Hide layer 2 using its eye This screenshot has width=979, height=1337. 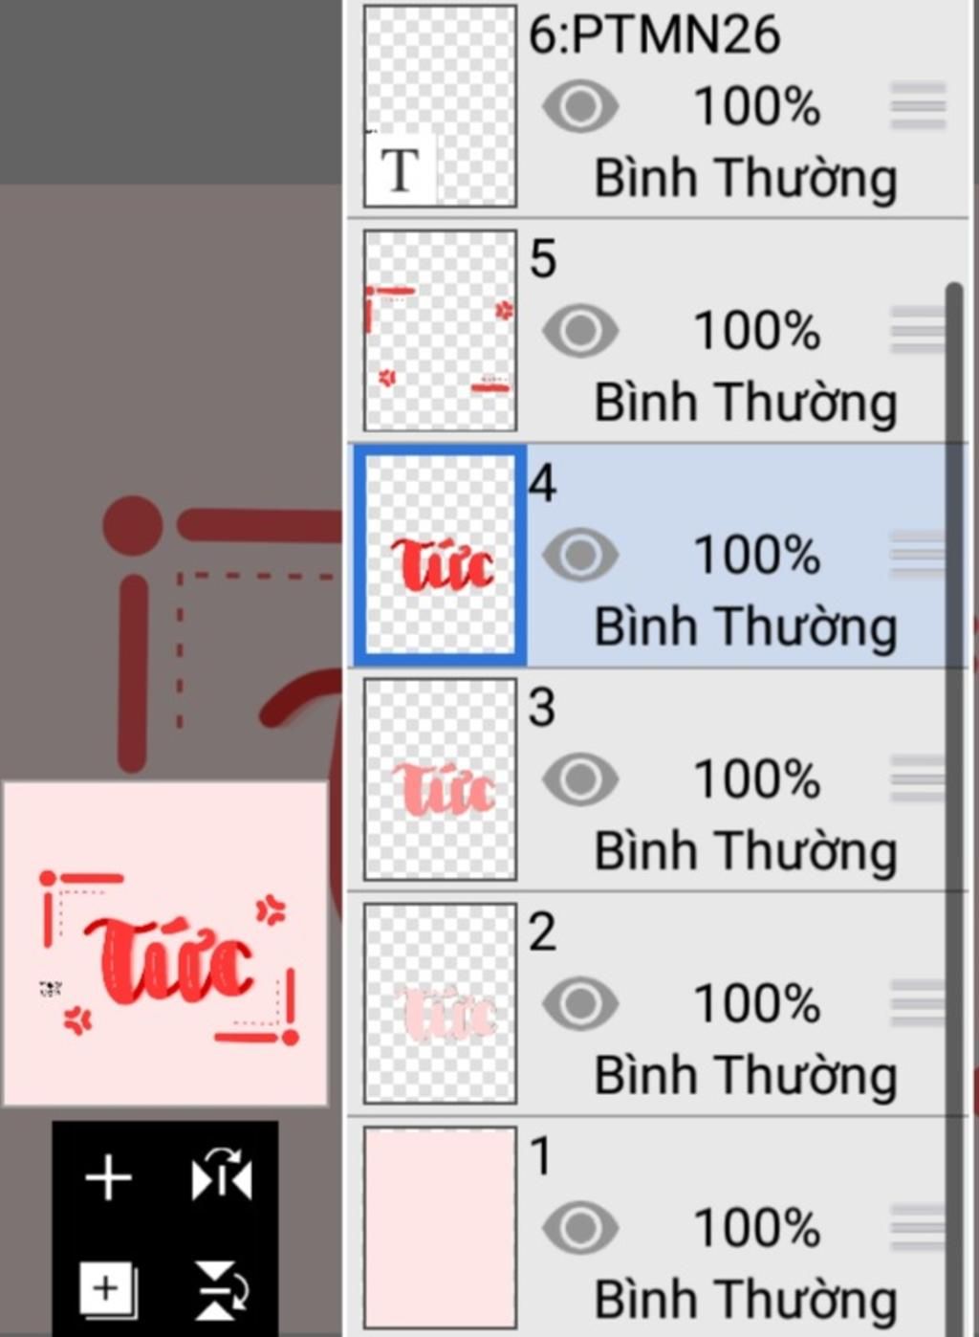[x=580, y=1003]
